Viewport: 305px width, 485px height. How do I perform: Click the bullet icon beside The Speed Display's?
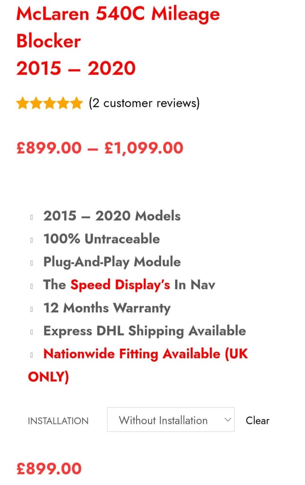pos(32,286)
